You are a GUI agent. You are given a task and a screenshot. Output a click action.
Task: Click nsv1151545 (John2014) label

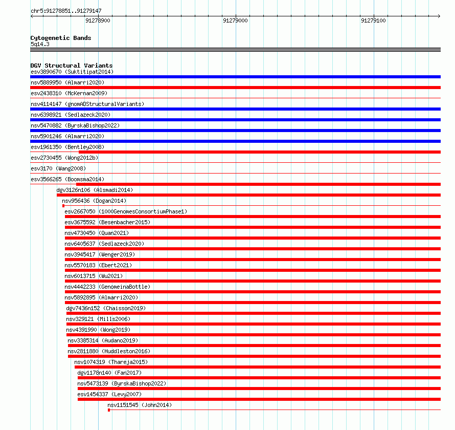140,405
